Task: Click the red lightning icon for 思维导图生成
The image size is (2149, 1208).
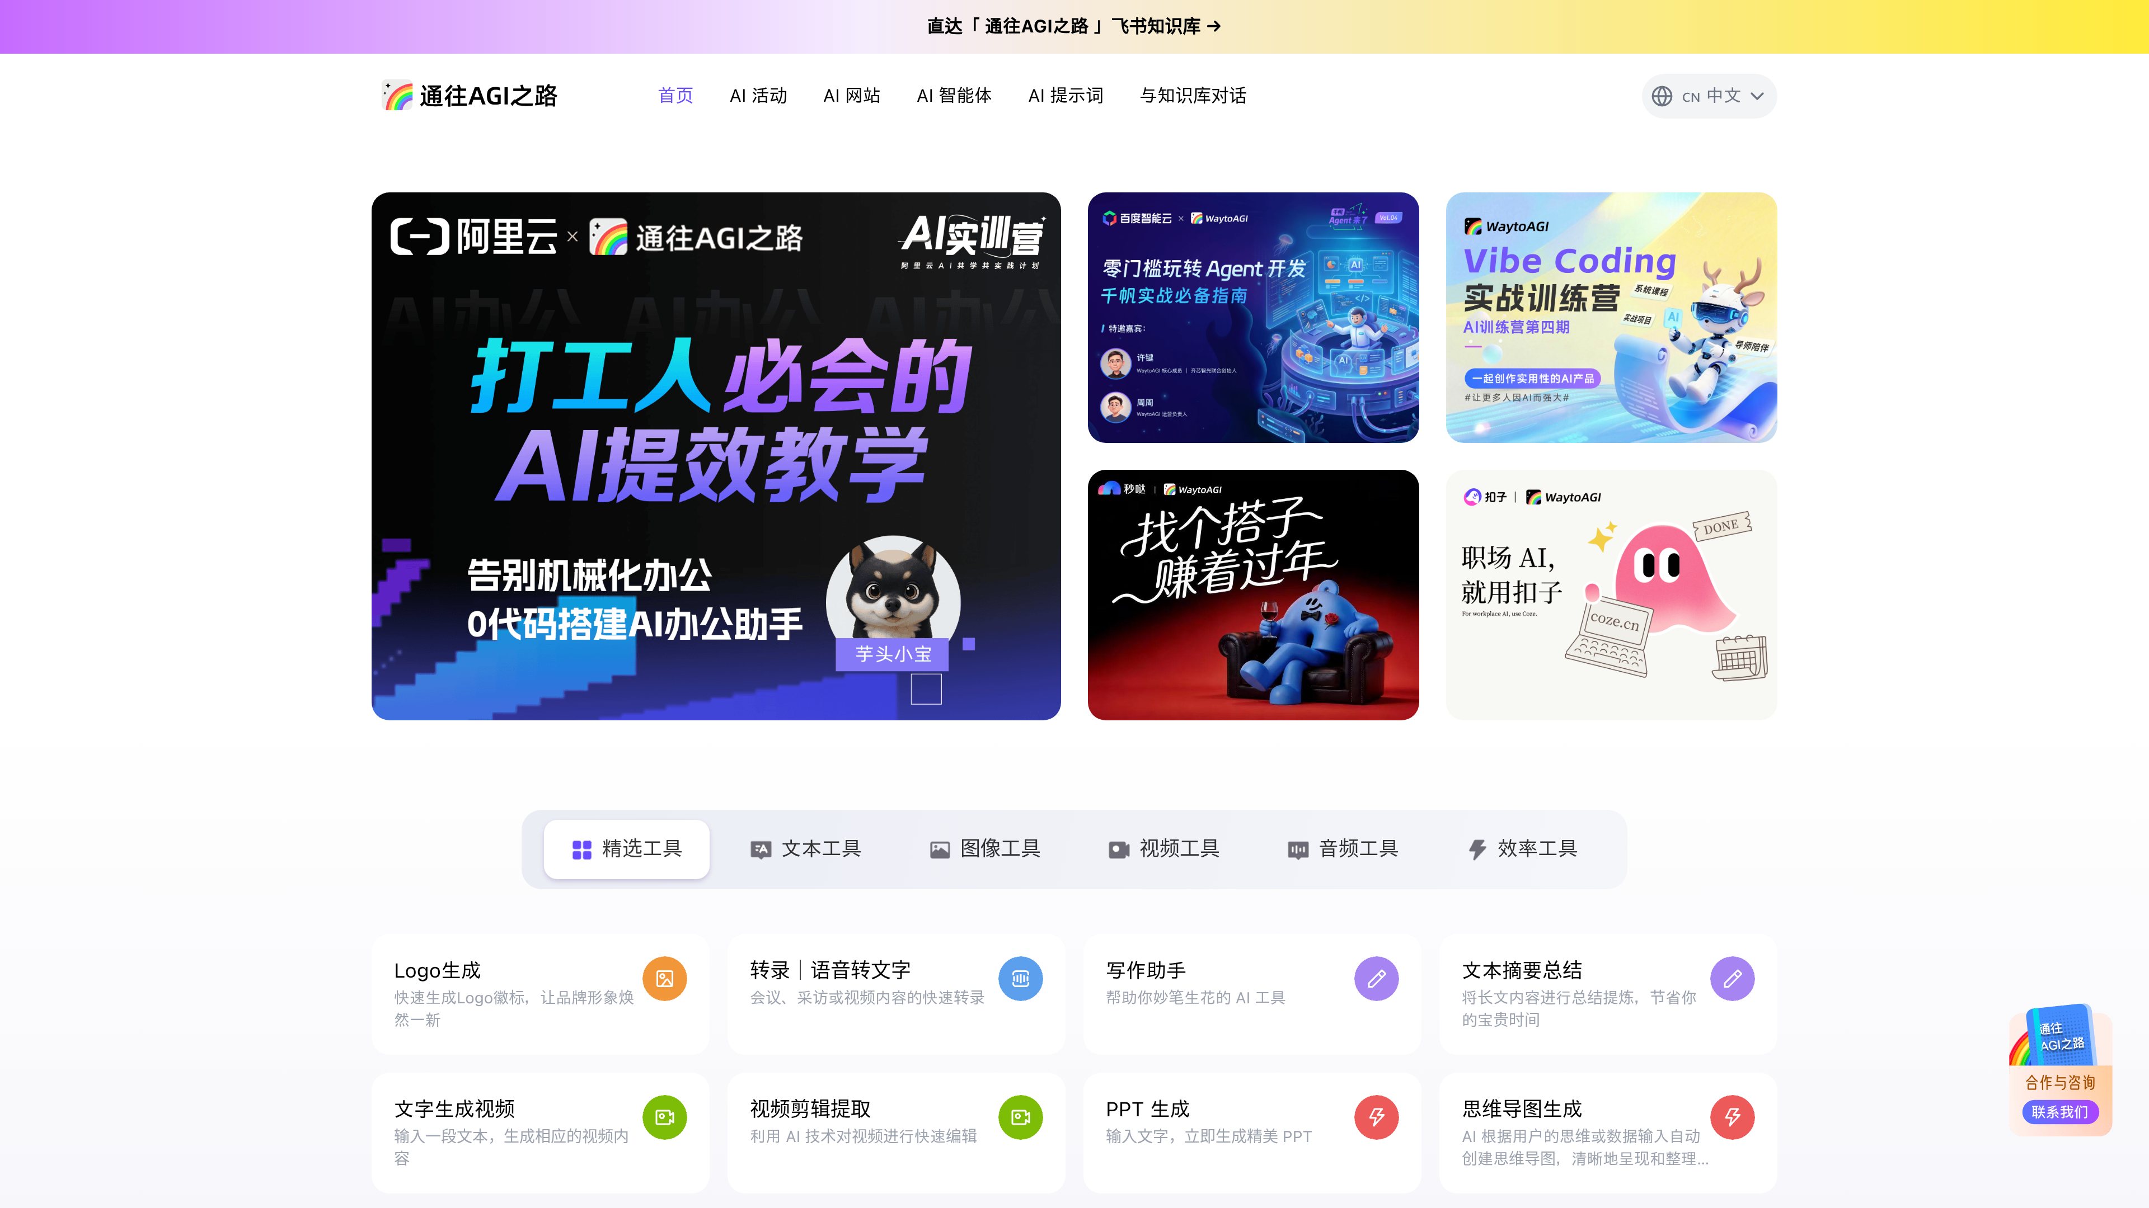Action: [x=1732, y=1117]
